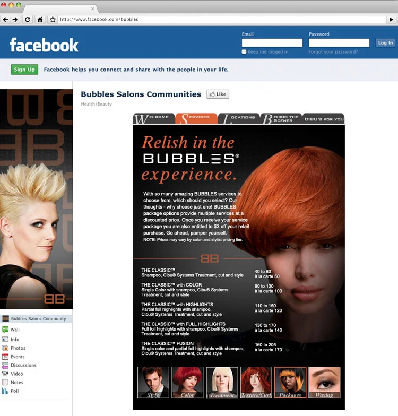The height and width of the screenshot is (416, 398).
Task: Click the Facebook logo
Action: [x=44, y=45]
